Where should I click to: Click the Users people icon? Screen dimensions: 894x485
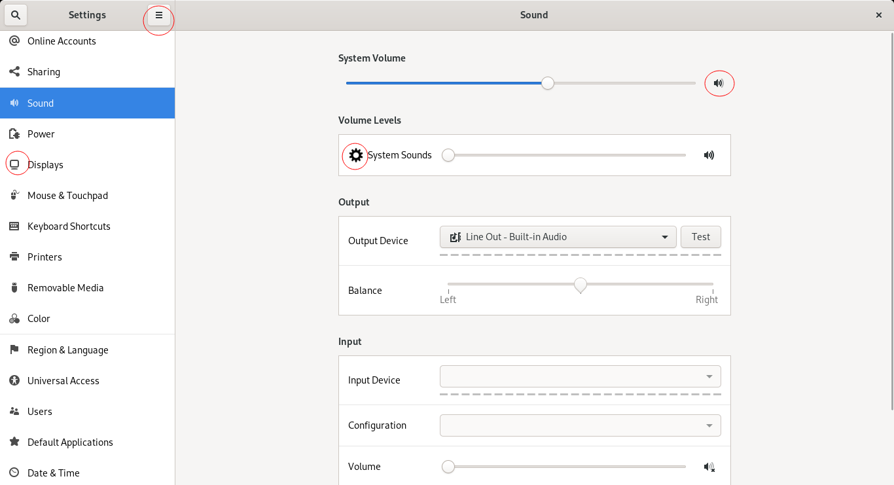click(x=14, y=412)
